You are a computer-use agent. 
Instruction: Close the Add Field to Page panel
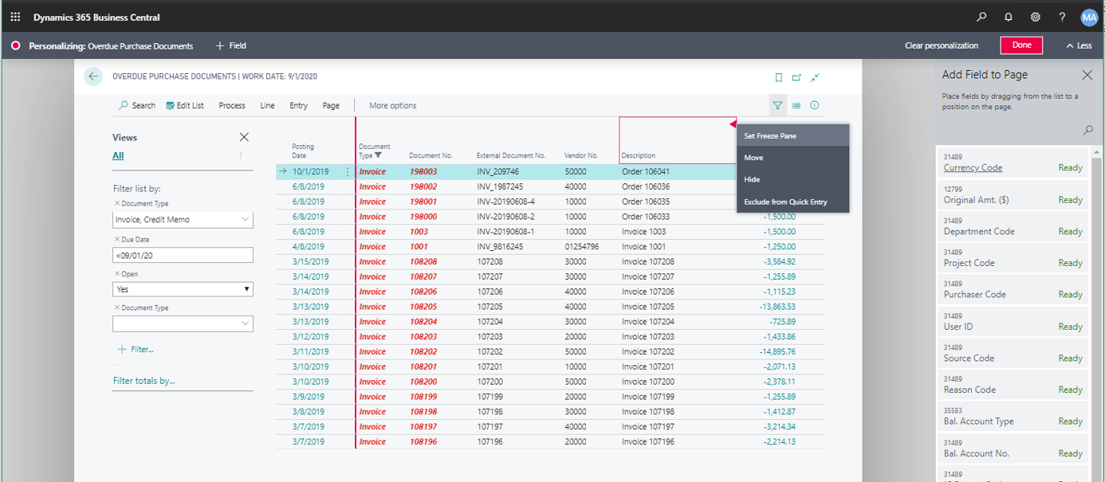point(1087,75)
